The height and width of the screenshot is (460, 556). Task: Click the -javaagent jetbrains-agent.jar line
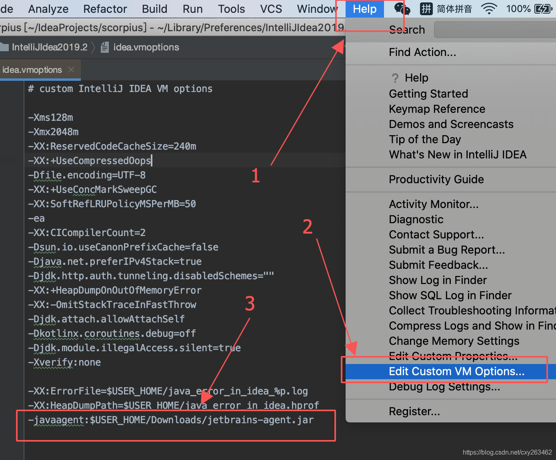[x=171, y=420]
